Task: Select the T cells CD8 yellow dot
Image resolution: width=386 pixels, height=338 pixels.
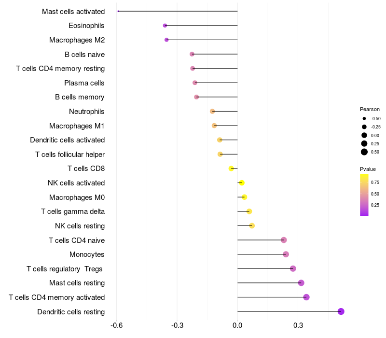Action: click(x=231, y=169)
